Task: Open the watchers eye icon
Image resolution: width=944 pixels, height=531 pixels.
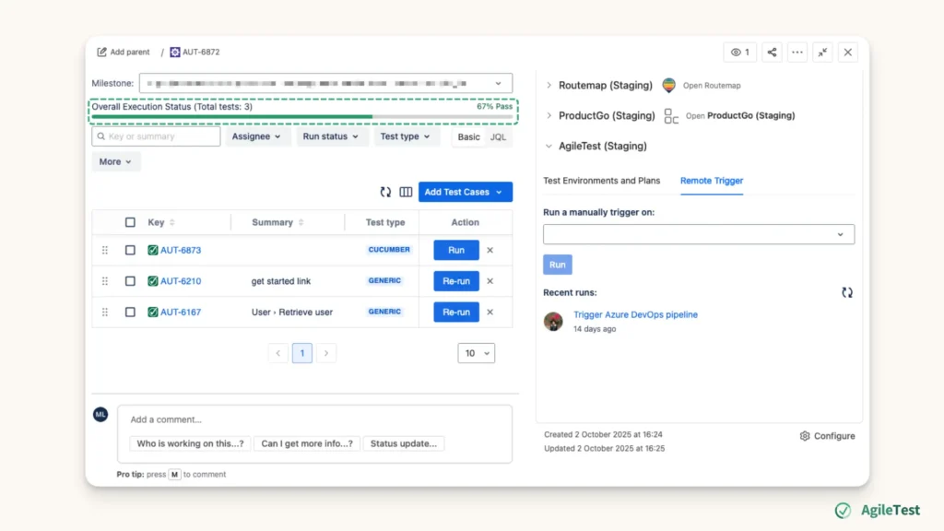Action: pos(736,53)
